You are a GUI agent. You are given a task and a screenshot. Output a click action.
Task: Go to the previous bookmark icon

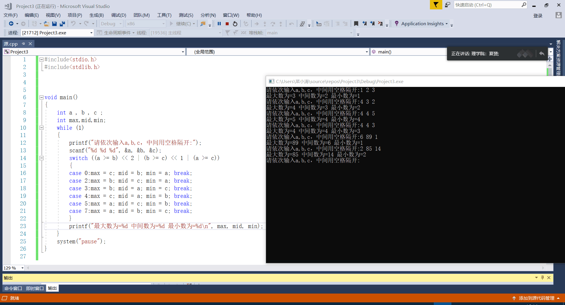coord(365,24)
